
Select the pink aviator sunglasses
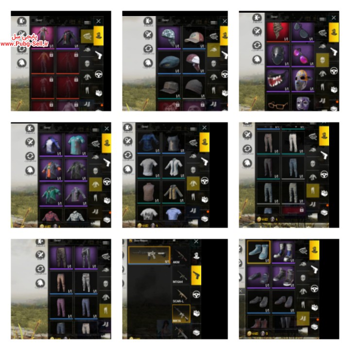click(303, 55)
